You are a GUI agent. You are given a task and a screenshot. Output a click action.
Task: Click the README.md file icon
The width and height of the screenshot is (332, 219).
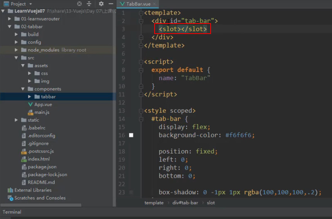coord(24,182)
